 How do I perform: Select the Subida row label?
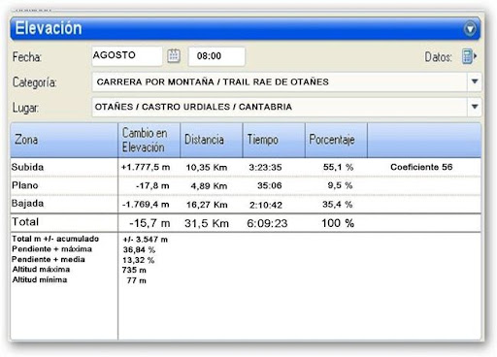tap(27, 167)
